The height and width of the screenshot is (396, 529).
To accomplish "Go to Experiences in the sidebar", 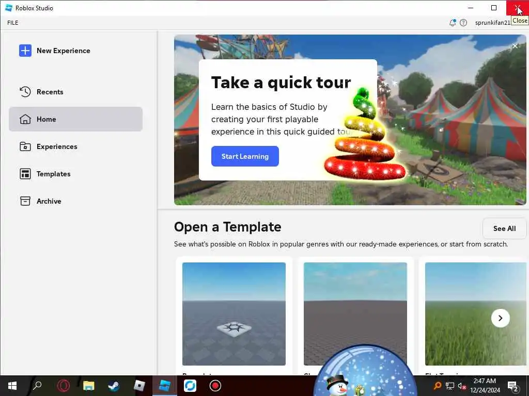I will click(x=75, y=146).
